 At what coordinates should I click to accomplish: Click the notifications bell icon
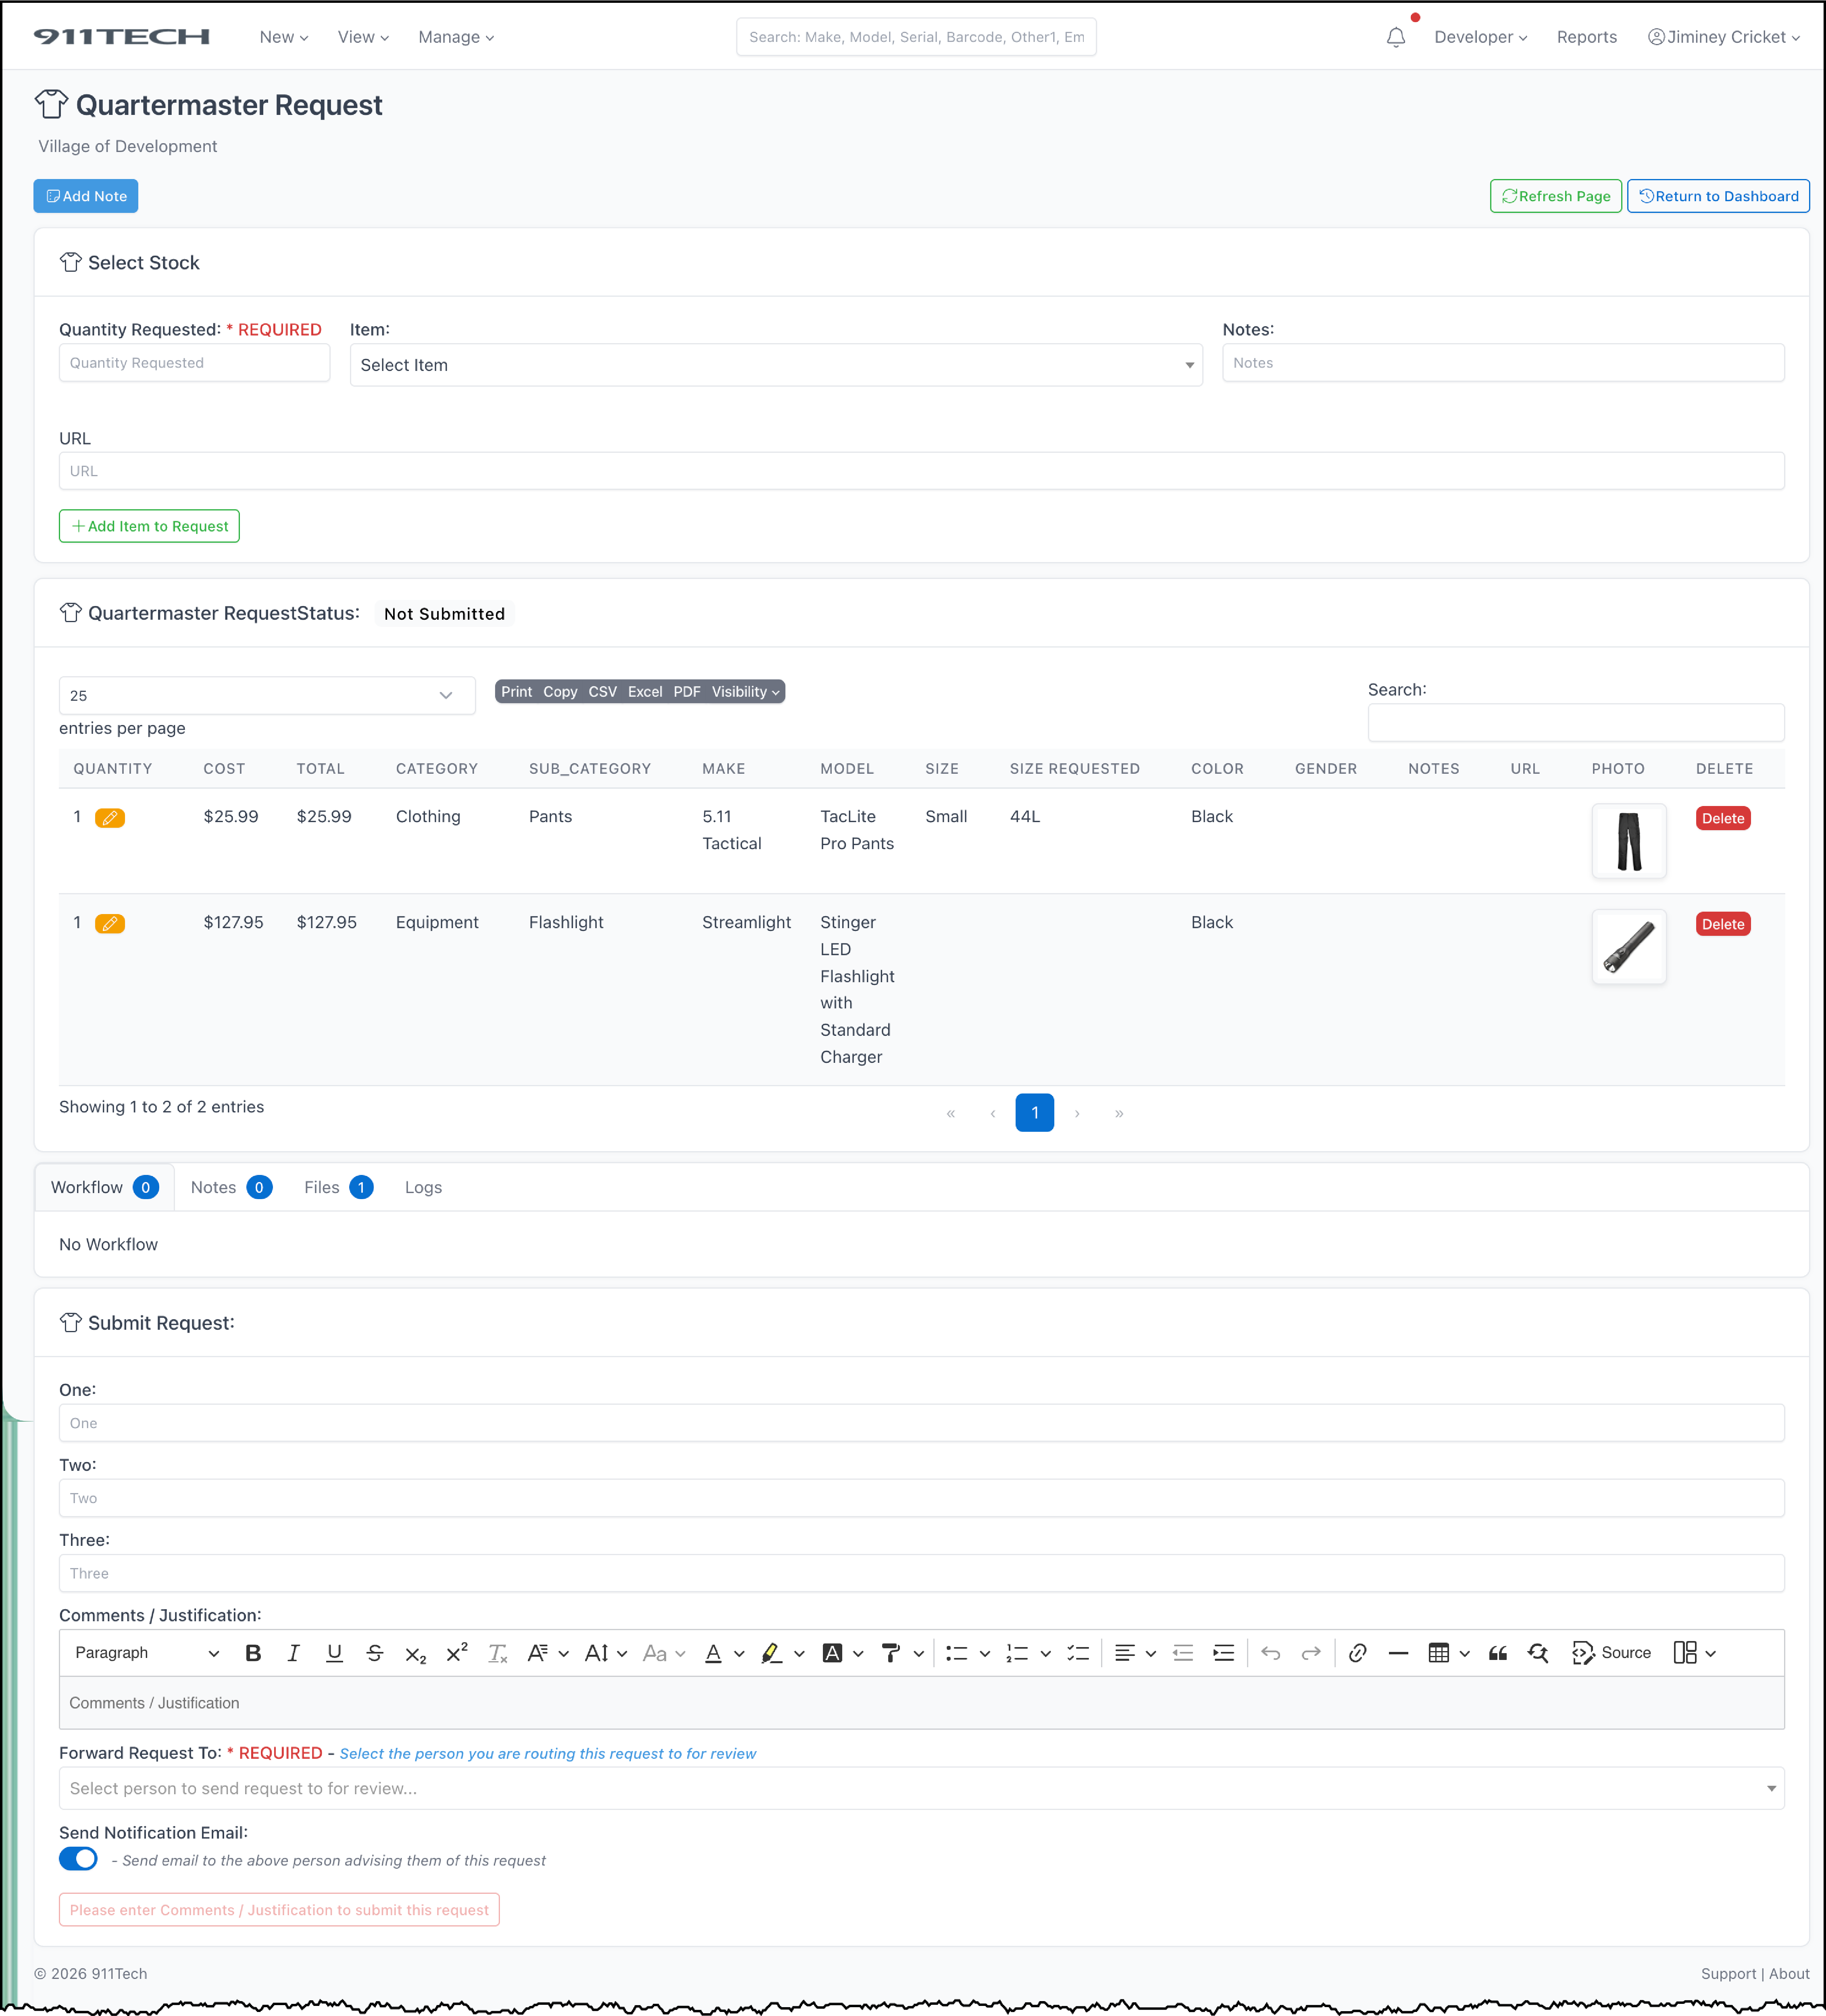[1395, 37]
